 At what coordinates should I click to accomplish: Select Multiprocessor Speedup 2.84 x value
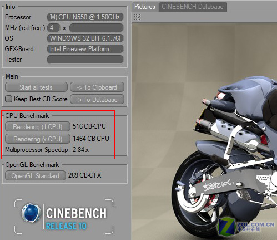click(80, 150)
